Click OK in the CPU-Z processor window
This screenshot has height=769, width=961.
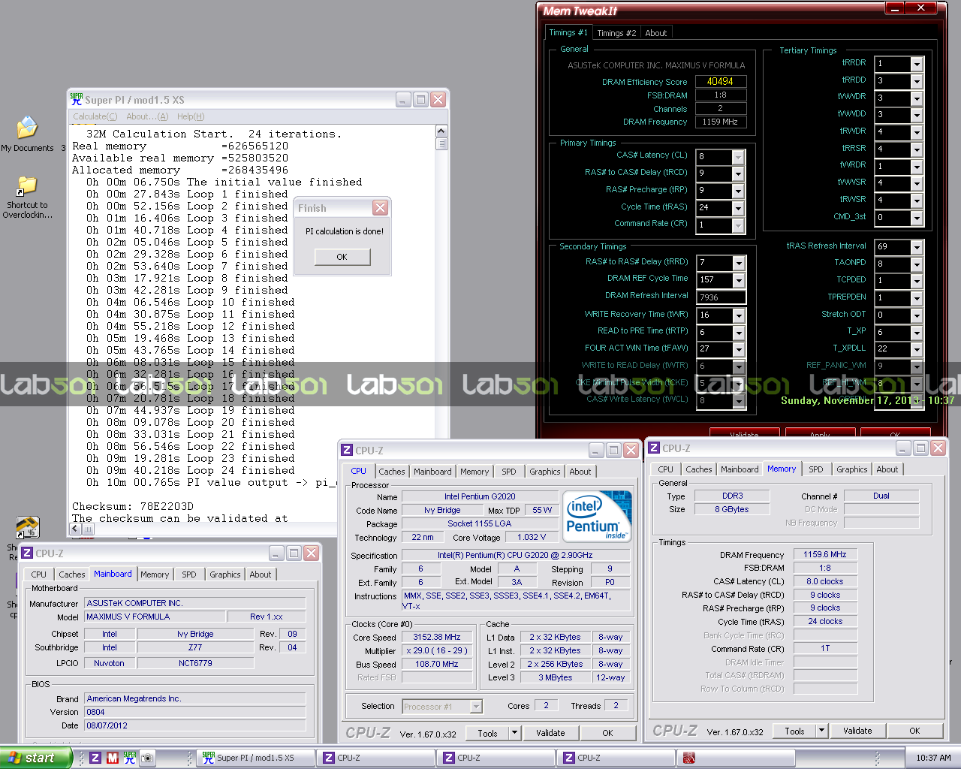[x=607, y=733]
